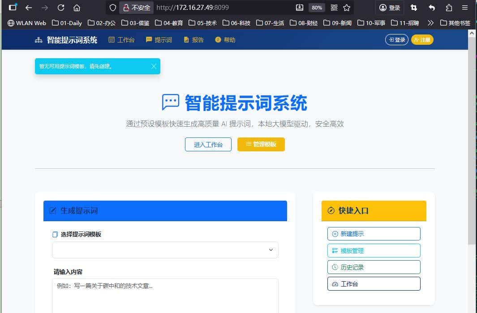Screen dimensions: 477x313
Task: Open the 05-技术 bookmarks folder
Action: (x=202, y=23)
